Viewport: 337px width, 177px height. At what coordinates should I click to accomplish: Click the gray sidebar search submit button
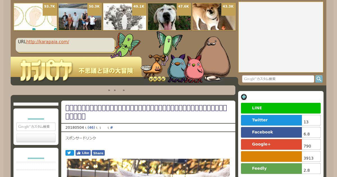(x=36, y=138)
